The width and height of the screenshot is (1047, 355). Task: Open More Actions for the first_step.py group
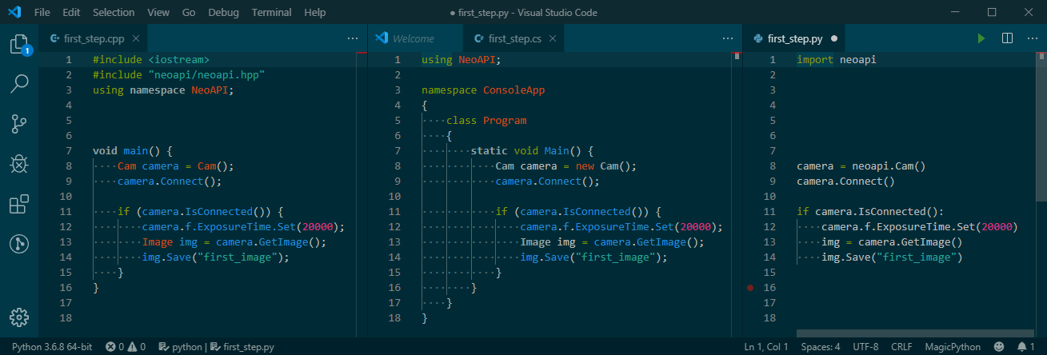(x=1033, y=38)
